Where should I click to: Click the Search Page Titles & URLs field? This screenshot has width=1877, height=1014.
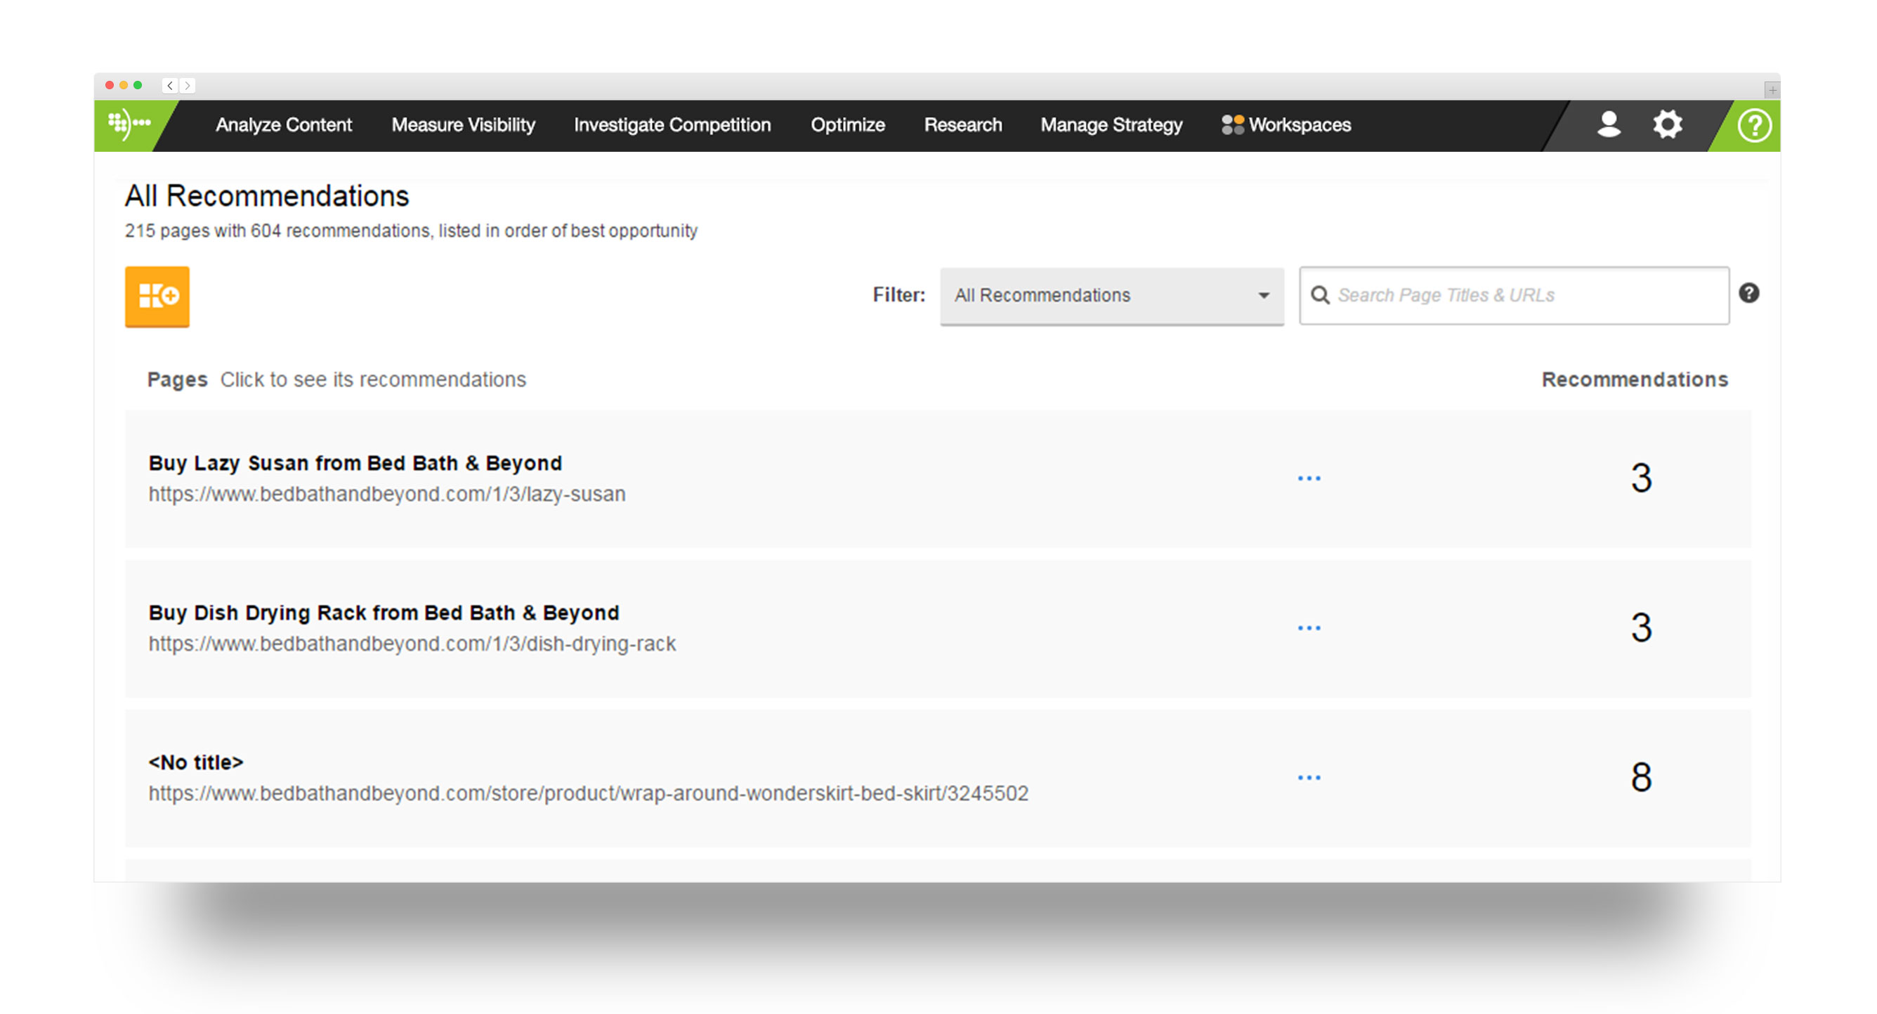(x=1513, y=295)
